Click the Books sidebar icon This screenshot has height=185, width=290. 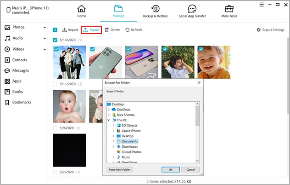pos(7,92)
